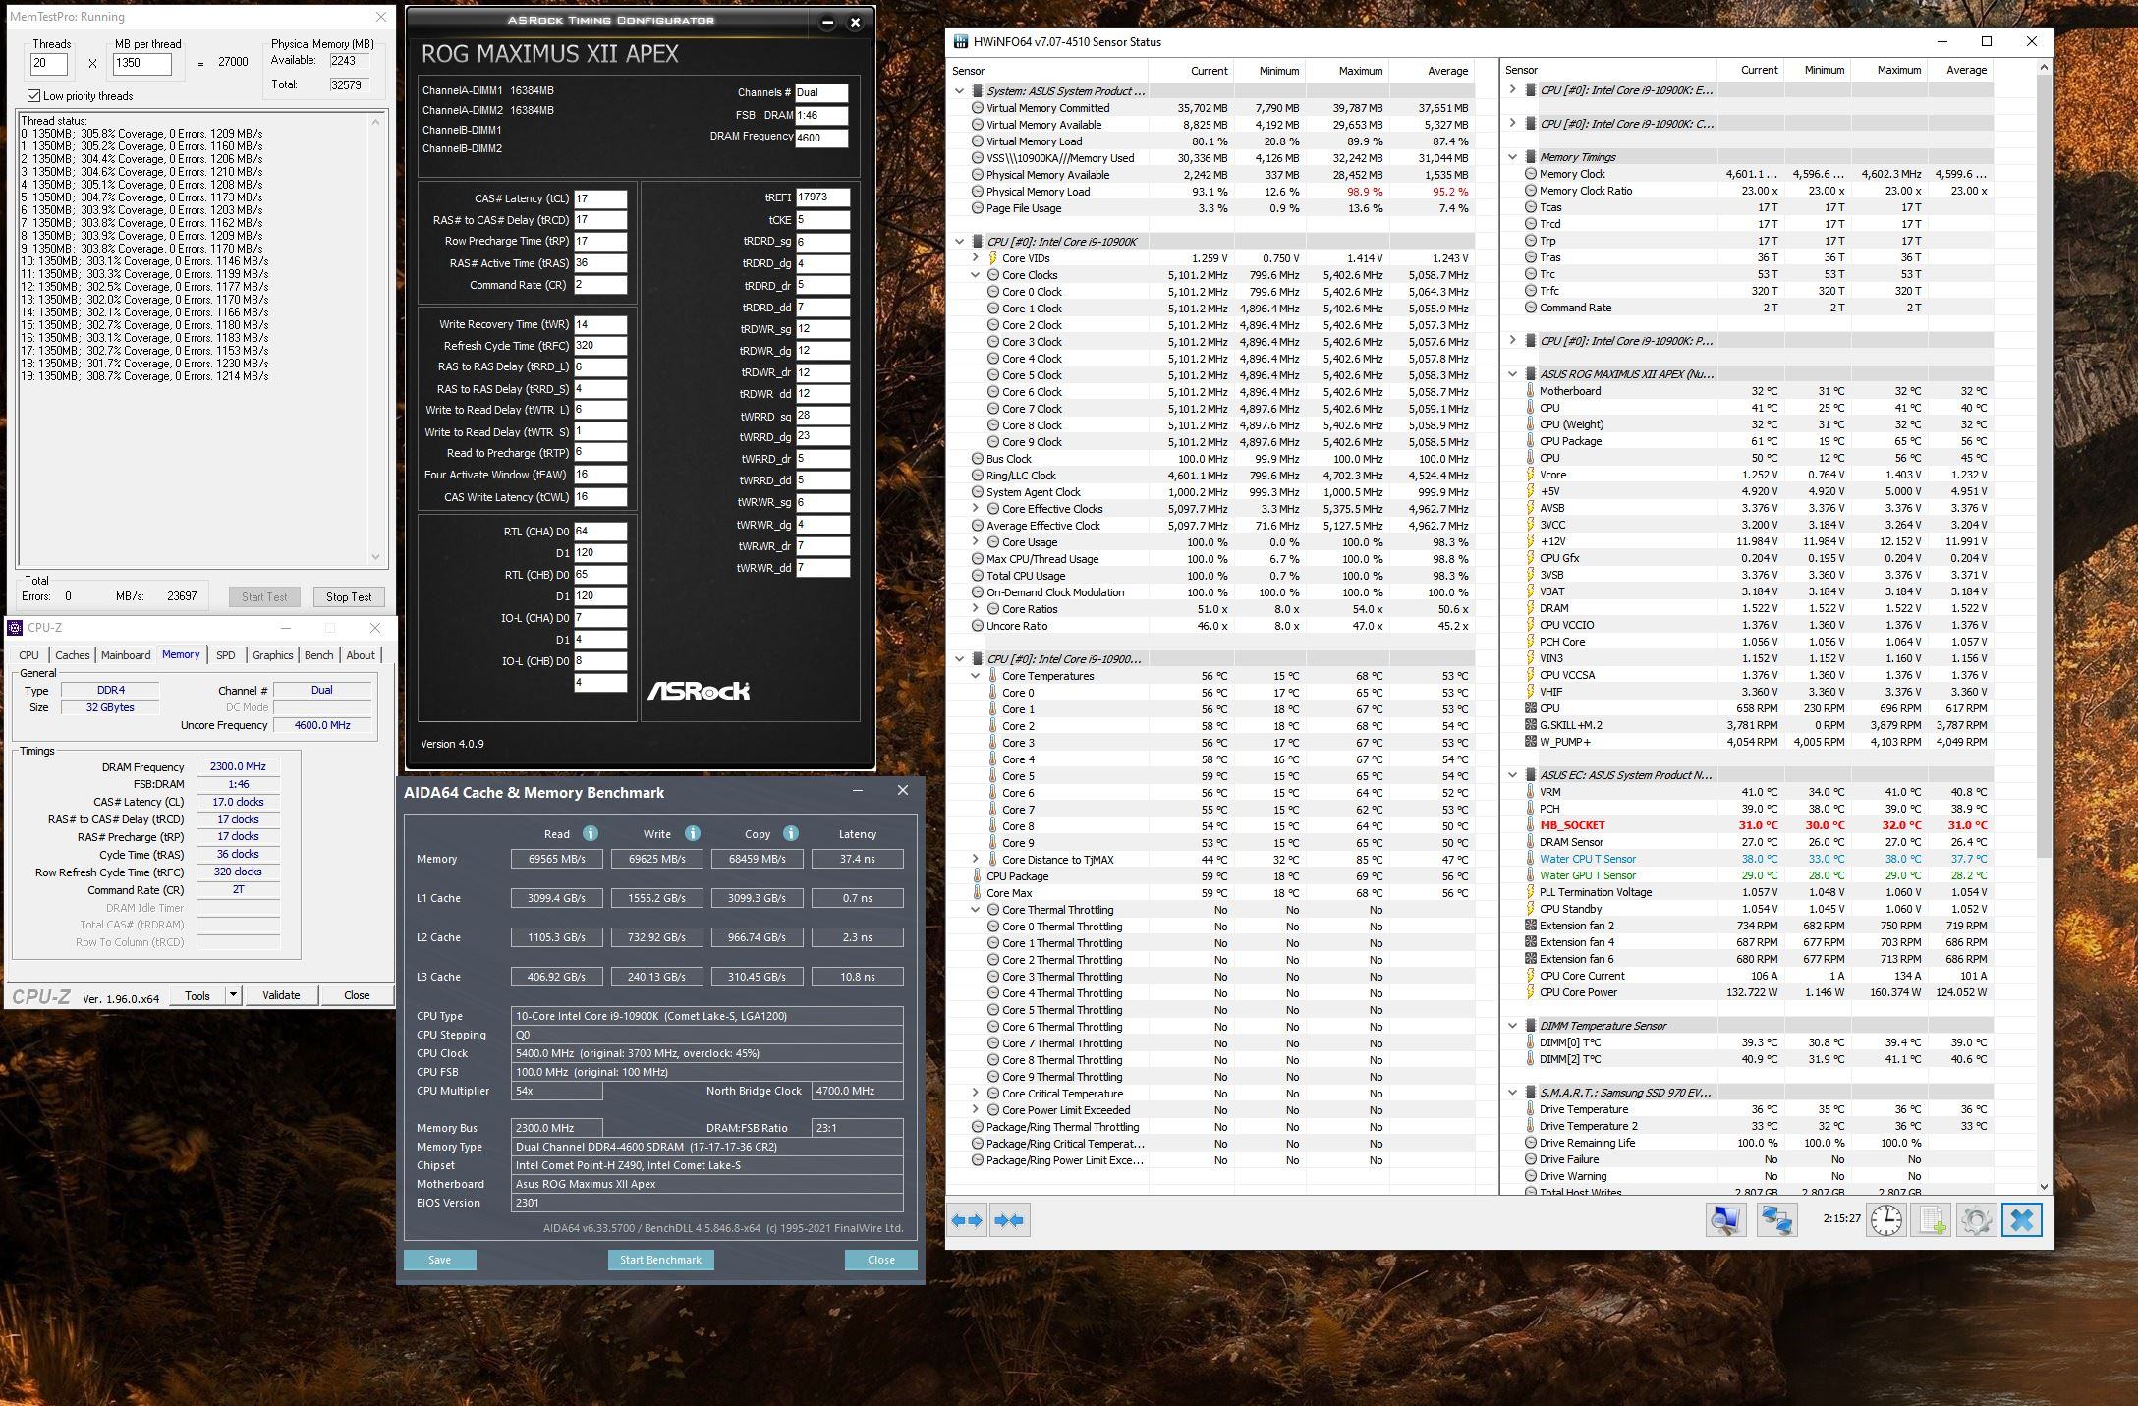The width and height of the screenshot is (2138, 1406).
Task: Open HWiNFO sensor search monitor icon
Action: coord(1725,1220)
